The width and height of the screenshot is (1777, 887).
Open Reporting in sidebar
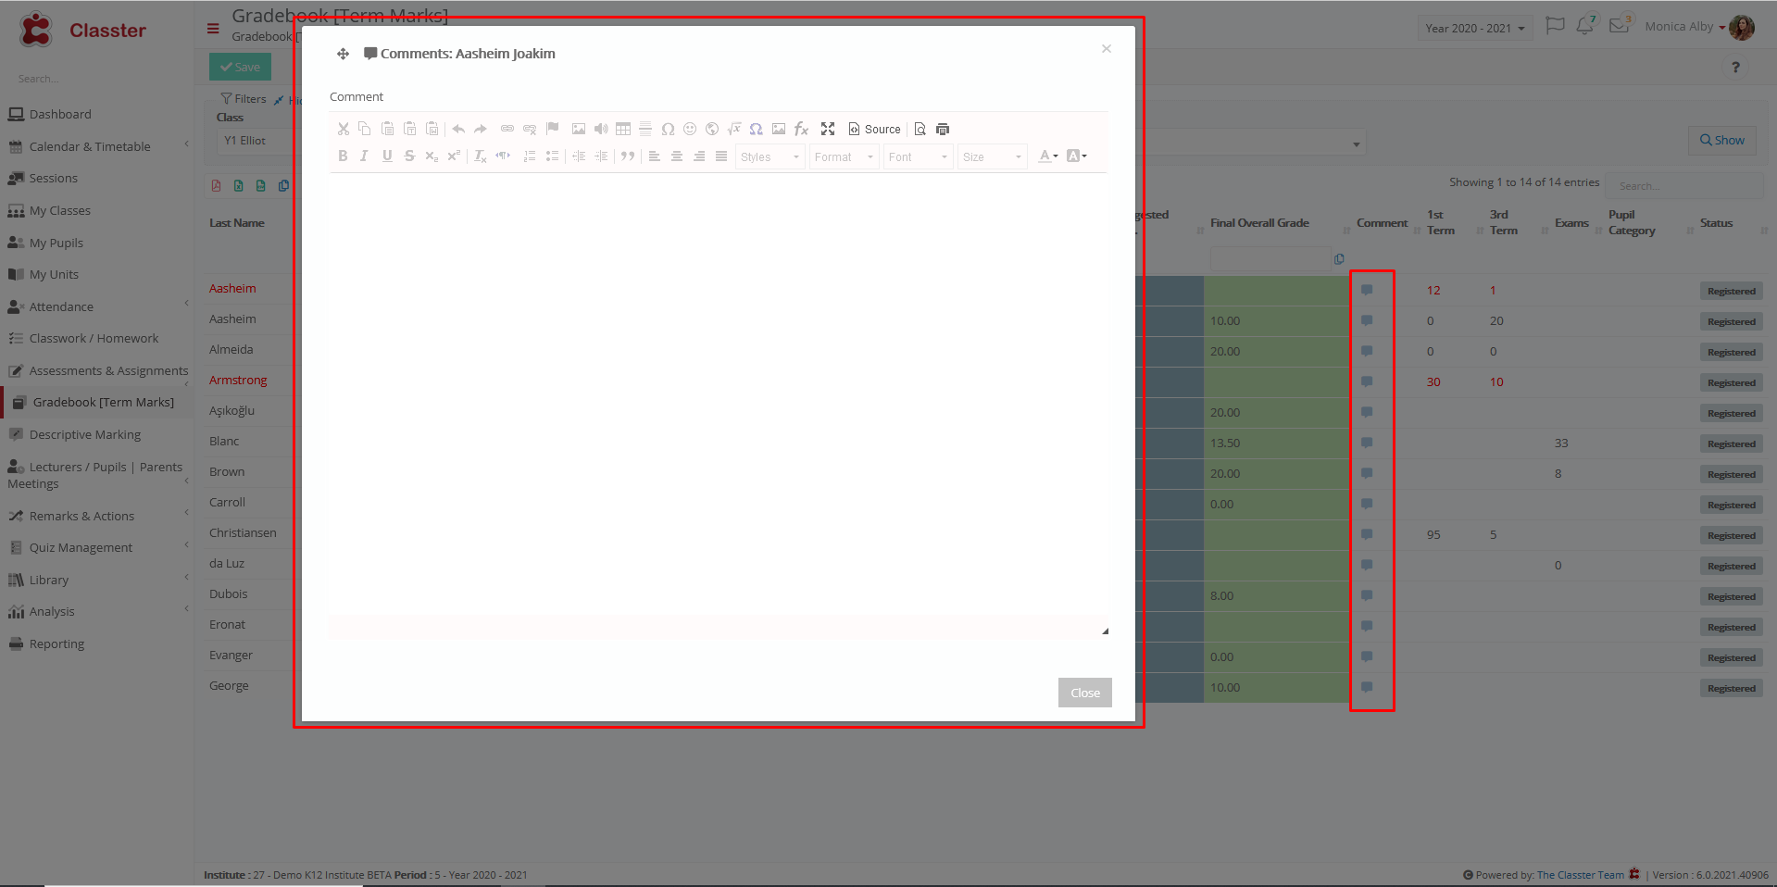[56, 643]
